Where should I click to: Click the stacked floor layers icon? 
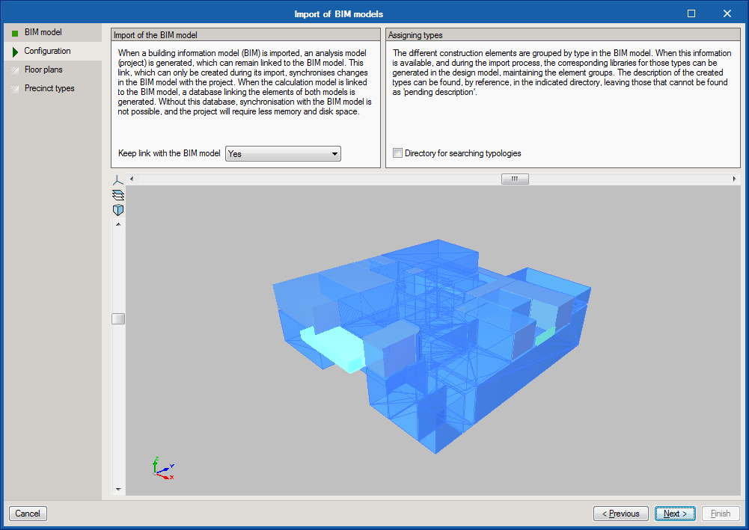pyautogui.click(x=117, y=194)
